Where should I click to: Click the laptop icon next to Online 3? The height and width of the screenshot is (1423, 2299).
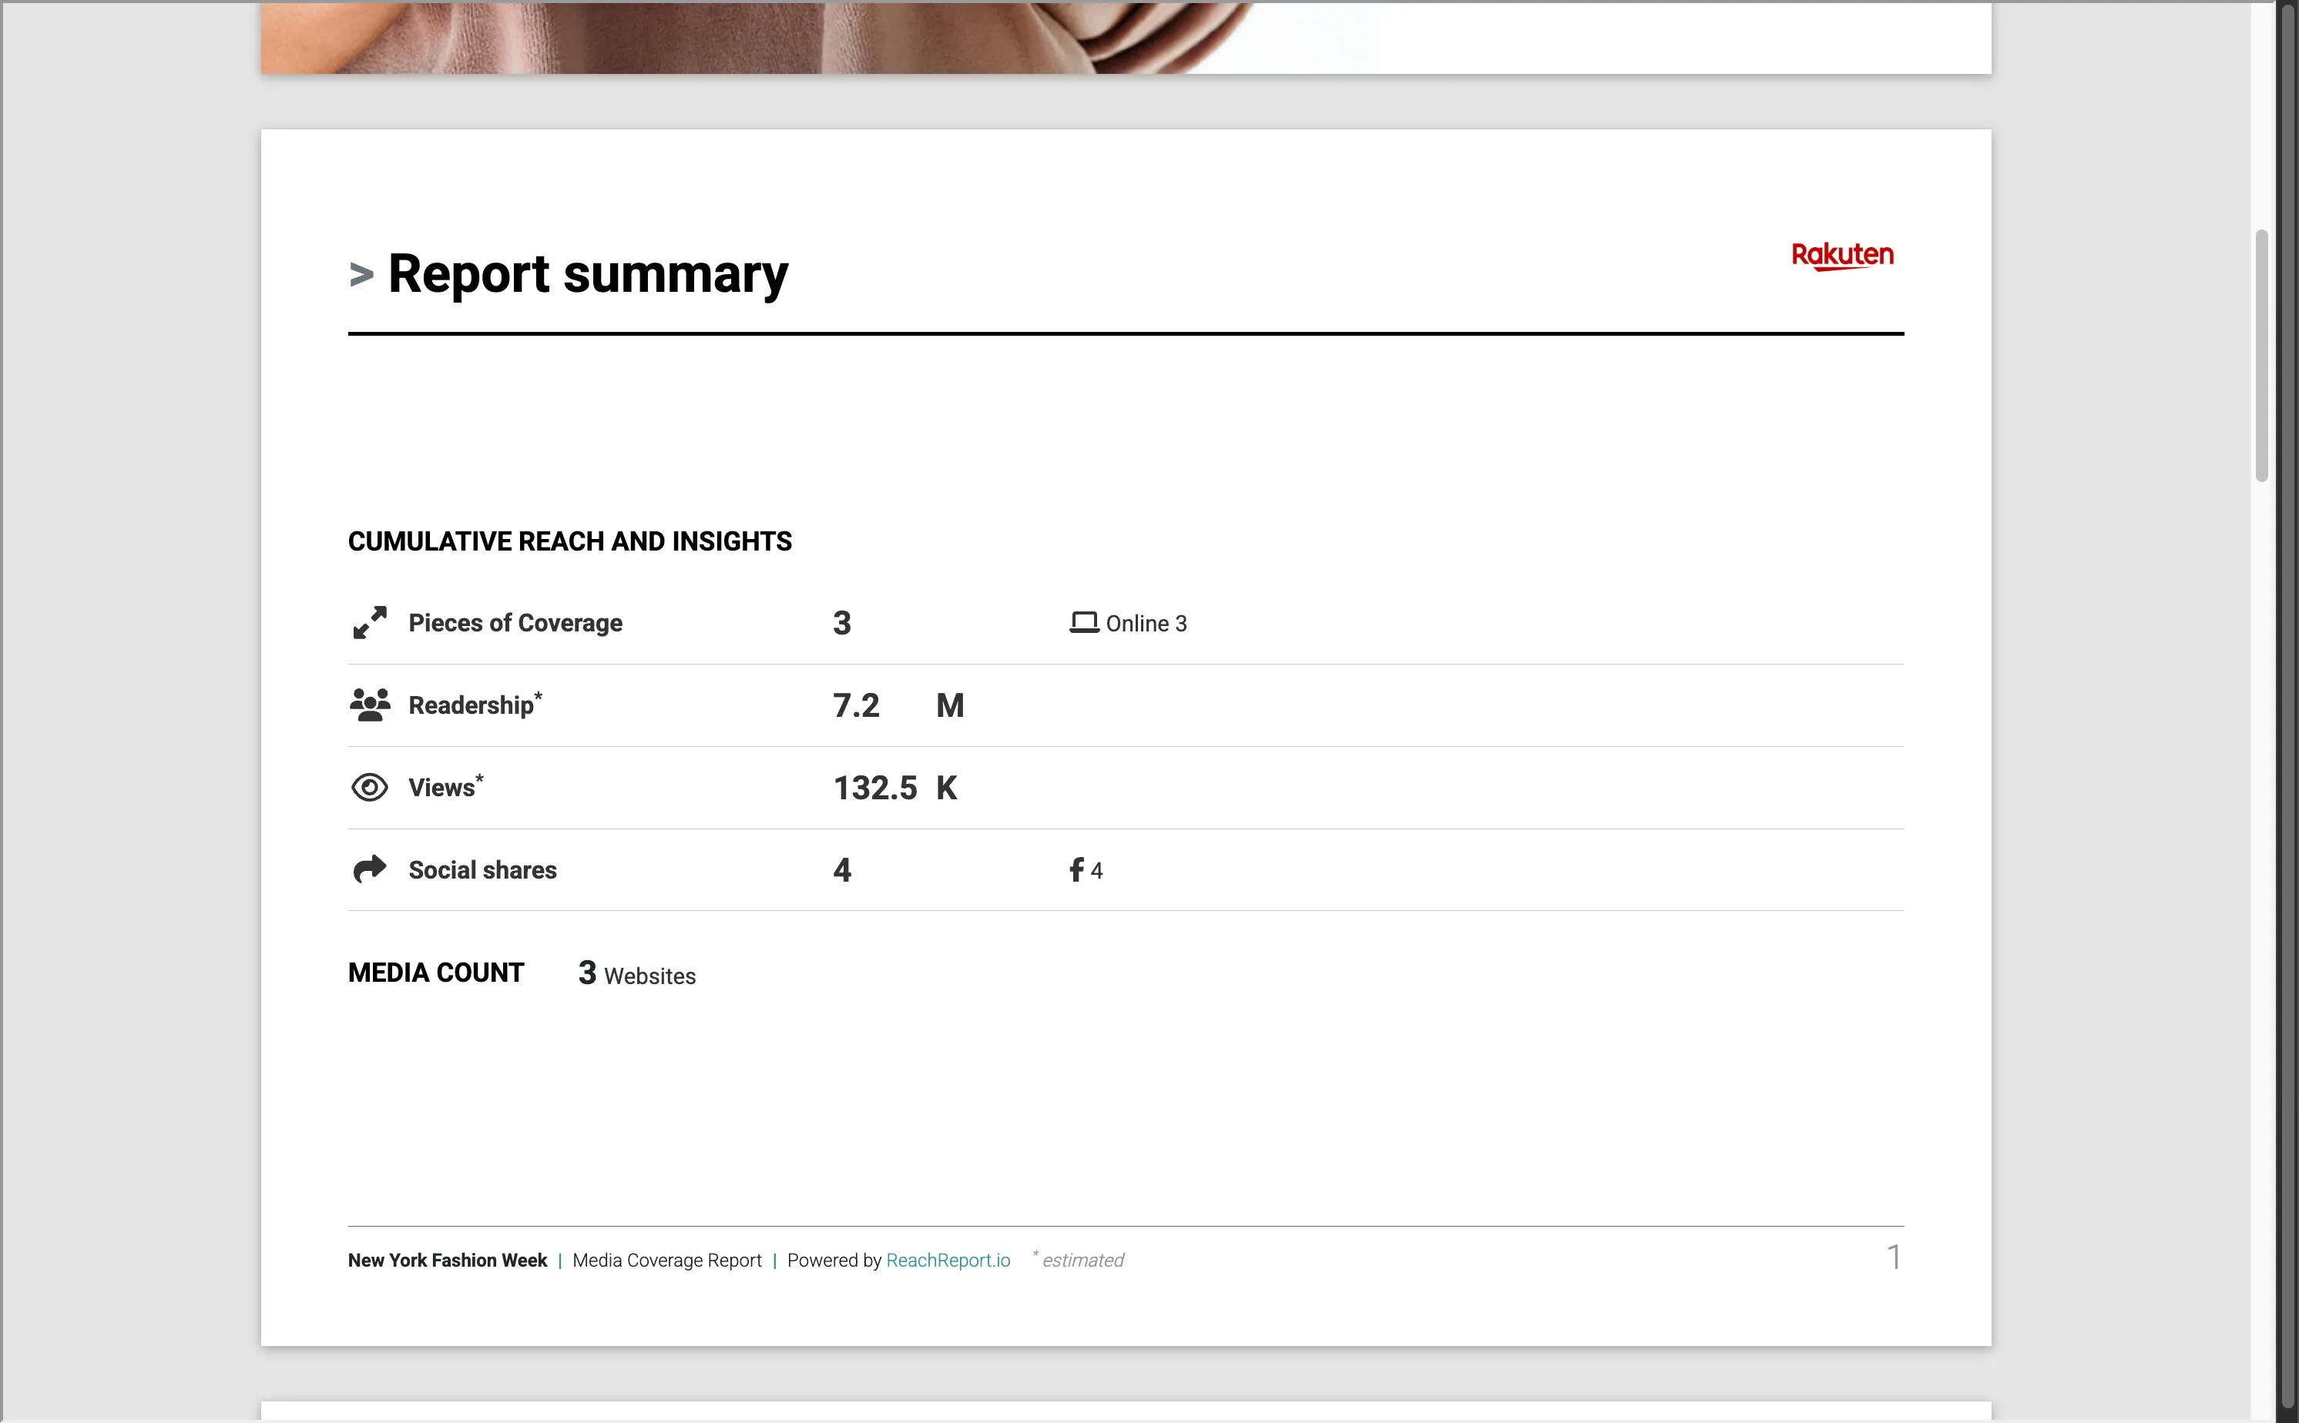pyautogui.click(x=1085, y=621)
